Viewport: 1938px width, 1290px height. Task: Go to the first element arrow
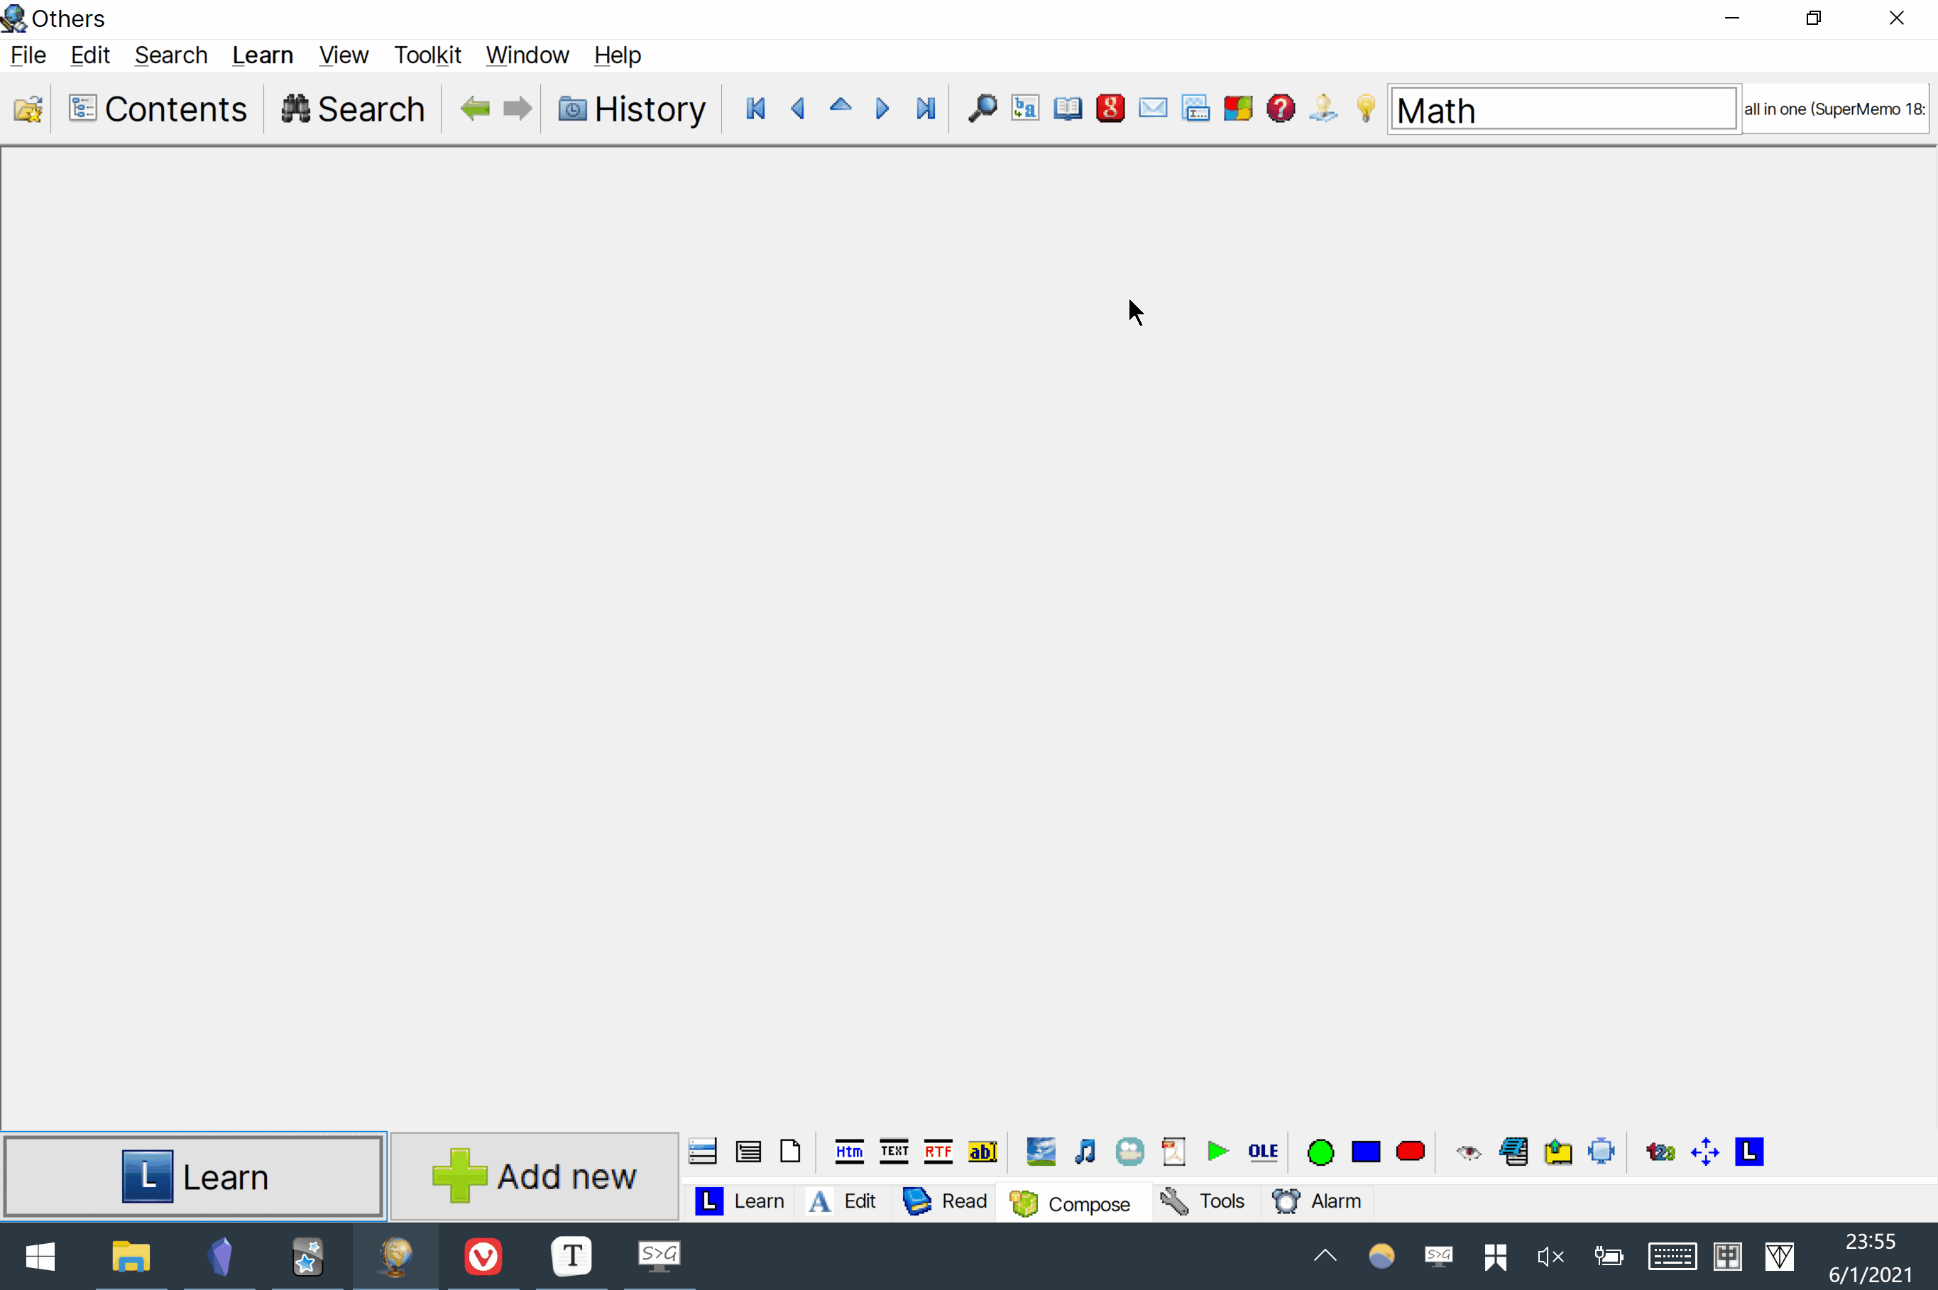(755, 109)
